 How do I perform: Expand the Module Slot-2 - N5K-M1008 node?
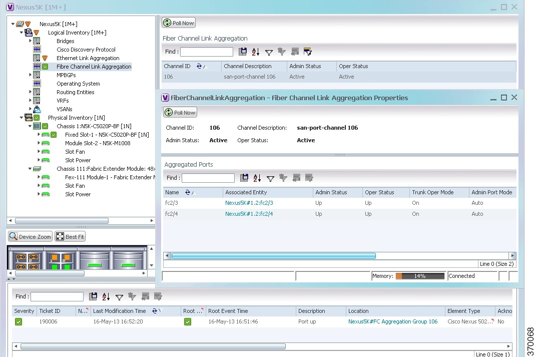[x=39, y=143]
